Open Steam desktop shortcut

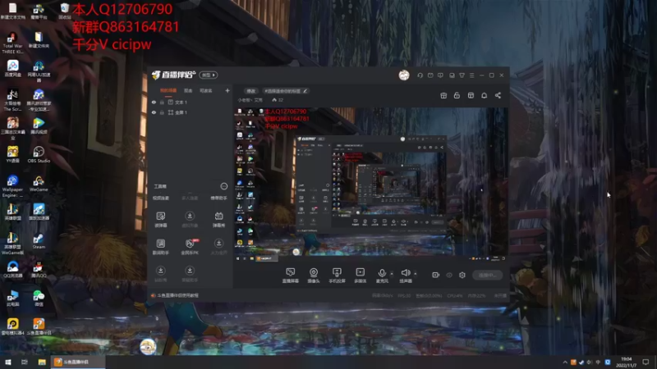pos(39,240)
